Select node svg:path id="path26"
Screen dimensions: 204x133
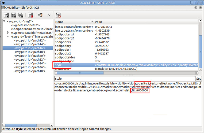point(30,67)
